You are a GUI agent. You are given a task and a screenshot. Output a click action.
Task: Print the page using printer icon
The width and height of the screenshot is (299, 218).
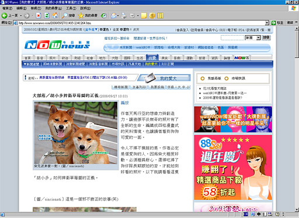click(x=124, y=16)
